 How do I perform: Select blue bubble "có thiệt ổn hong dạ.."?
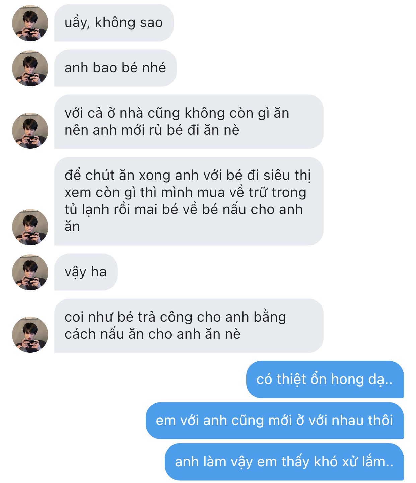click(x=325, y=379)
